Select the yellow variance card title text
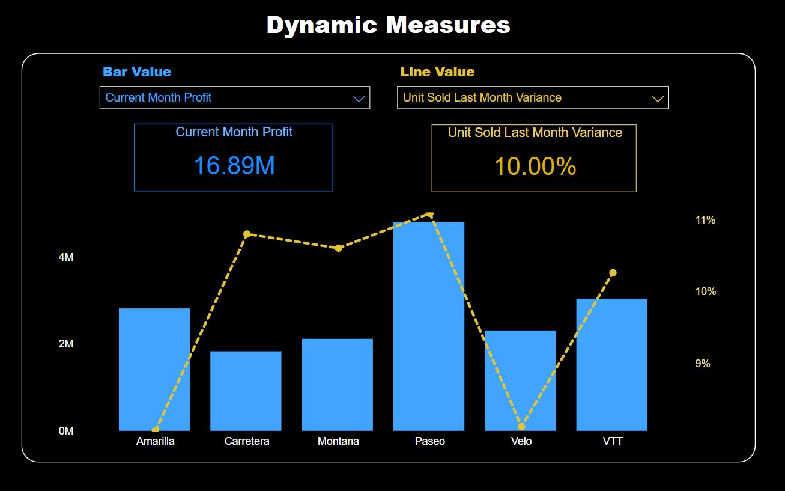The image size is (785, 491). (x=535, y=133)
